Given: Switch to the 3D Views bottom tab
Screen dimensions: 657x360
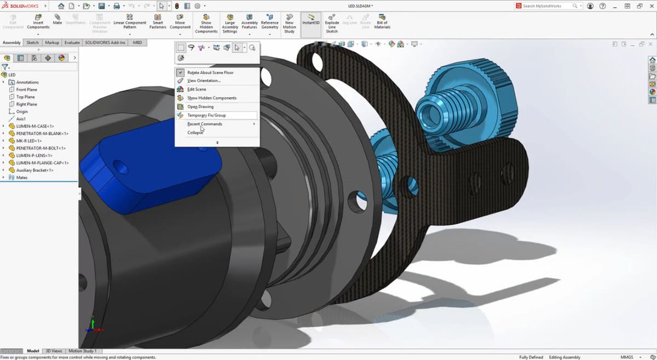Looking at the screenshot, I should (54, 351).
